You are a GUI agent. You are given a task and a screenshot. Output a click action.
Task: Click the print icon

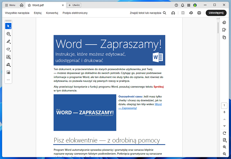[x=199, y=13]
